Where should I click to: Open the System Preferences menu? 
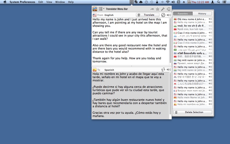(22, 2)
